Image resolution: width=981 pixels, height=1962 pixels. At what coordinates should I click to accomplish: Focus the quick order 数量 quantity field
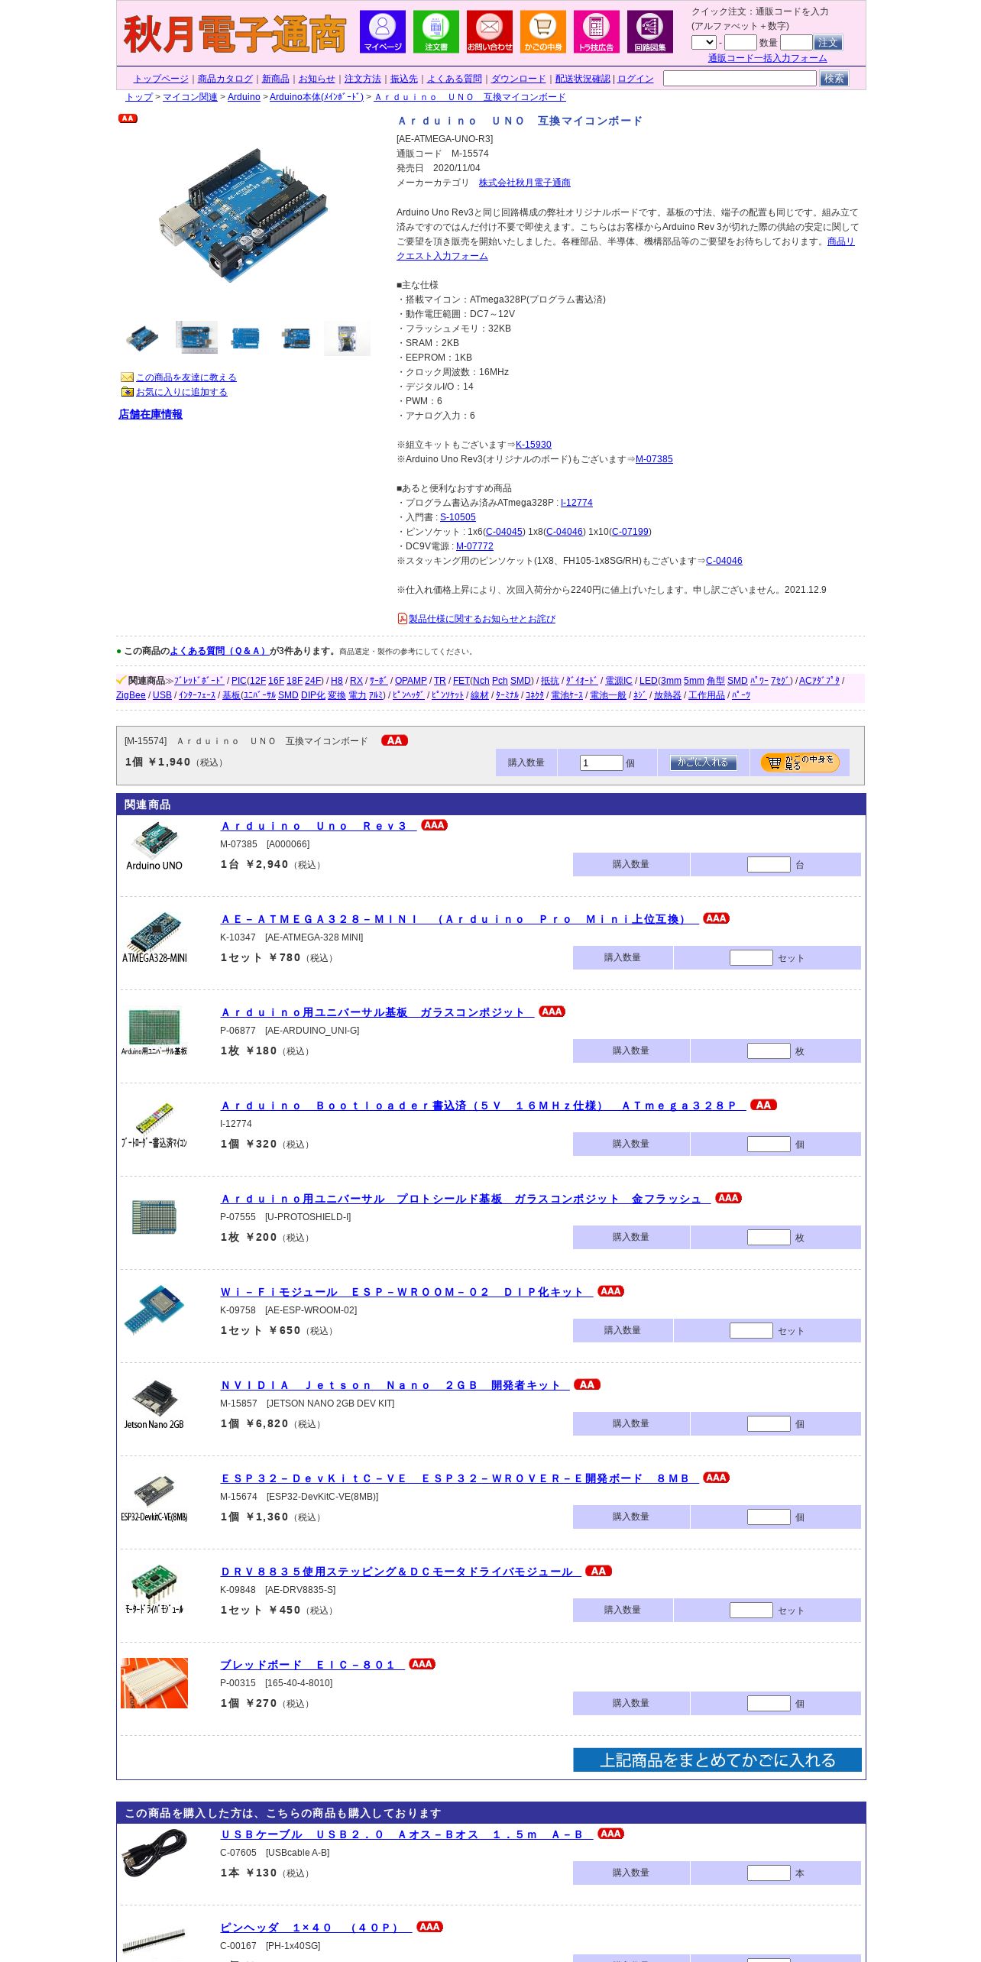[x=796, y=43]
